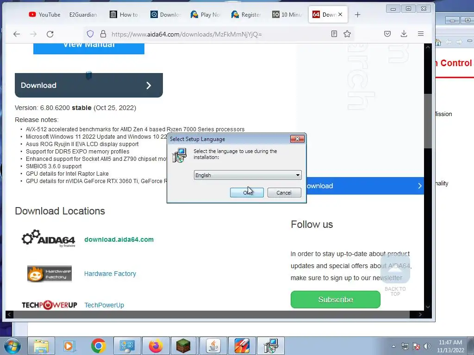Close the active AIDA64 Download tab
The height and width of the screenshot is (355, 474).
(340, 14)
